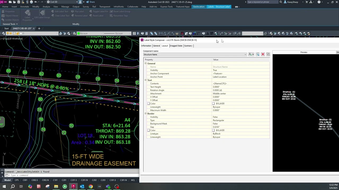Add a new drawing tab with plus button
Image resolution: width=339 pixels, height=190 pixels.
(39, 28)
